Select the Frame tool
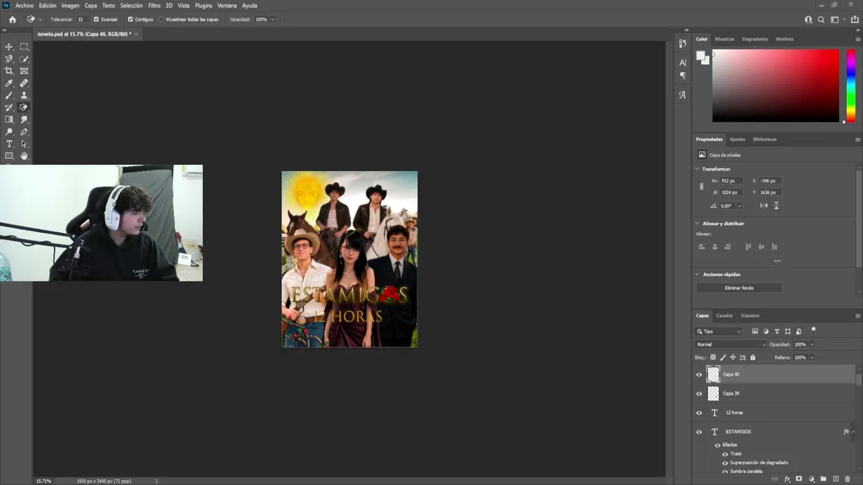 click(24, 71)
